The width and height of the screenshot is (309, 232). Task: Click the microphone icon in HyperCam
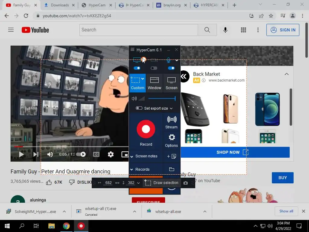(x=168, y=60)
